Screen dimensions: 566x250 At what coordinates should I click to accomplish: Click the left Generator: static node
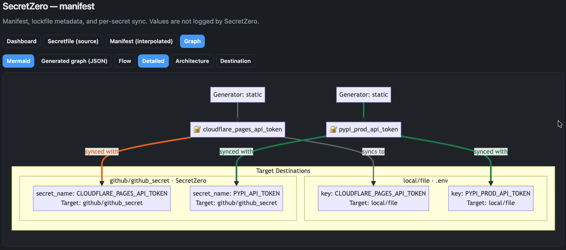click(x=237, y=94)
